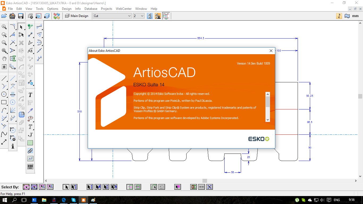The height and width of the screenshot is (204, 363).
Task: Open the WebCenter menu
Action: tap(124, 8)
